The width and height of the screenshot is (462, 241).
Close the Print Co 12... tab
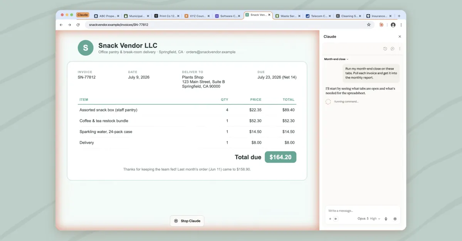coord(178,16)
